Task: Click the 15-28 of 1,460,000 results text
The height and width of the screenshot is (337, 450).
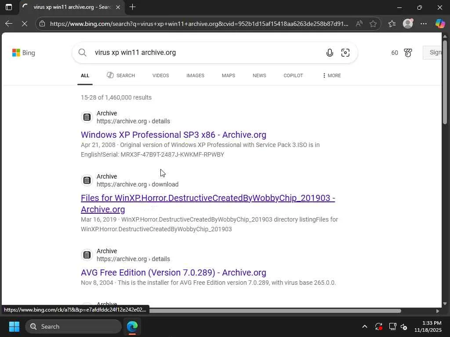Action: click(x=116, y=97)
